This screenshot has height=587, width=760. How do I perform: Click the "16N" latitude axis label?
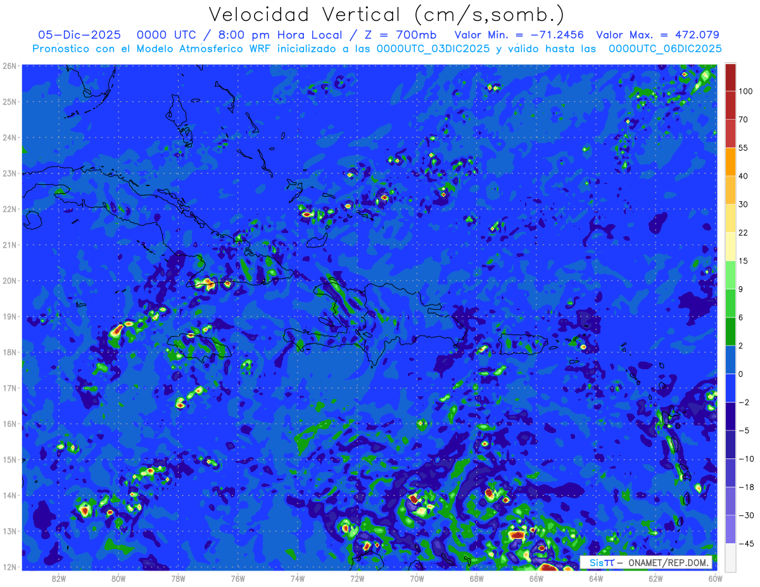click(9, 424)
